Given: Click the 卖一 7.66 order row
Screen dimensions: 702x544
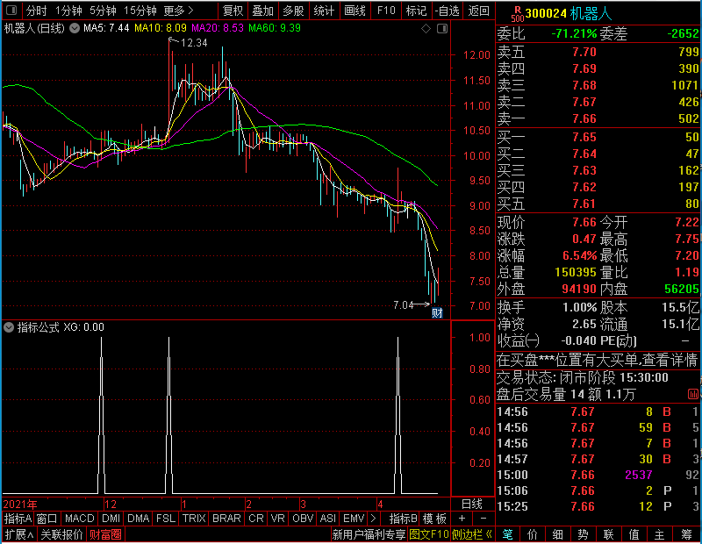Looking at the screenshot, I should pos(598,118).
